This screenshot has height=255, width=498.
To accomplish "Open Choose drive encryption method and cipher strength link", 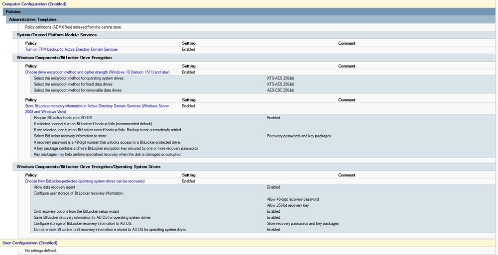I will click(98, 72).
